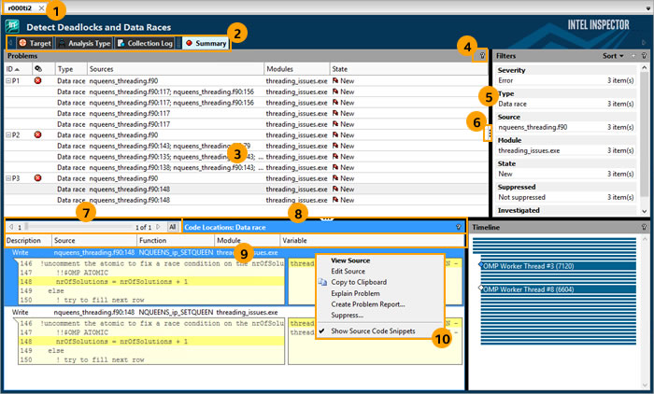Collapse the P1 problem set

click(x=7, y=82)
